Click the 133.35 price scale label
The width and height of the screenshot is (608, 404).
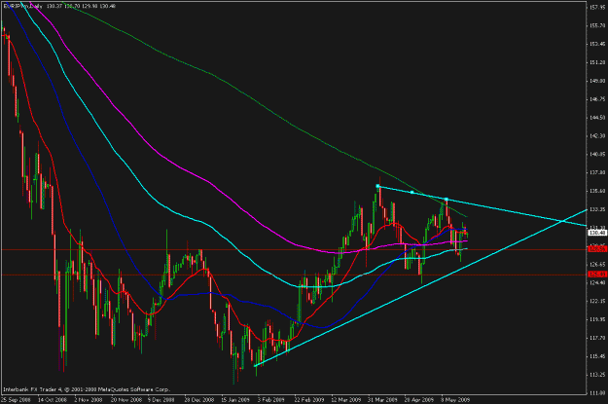coord(597,209)
